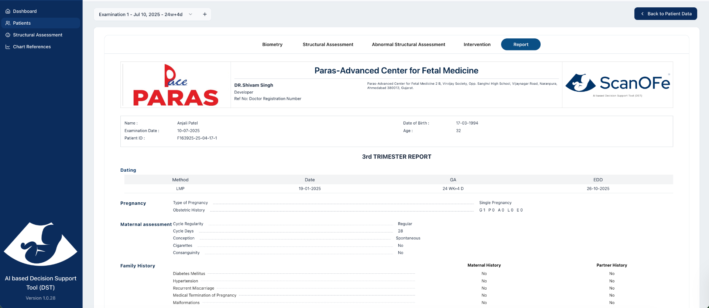
Task: Click the Cycle Days value 28
Action: (x=400, y=231)
